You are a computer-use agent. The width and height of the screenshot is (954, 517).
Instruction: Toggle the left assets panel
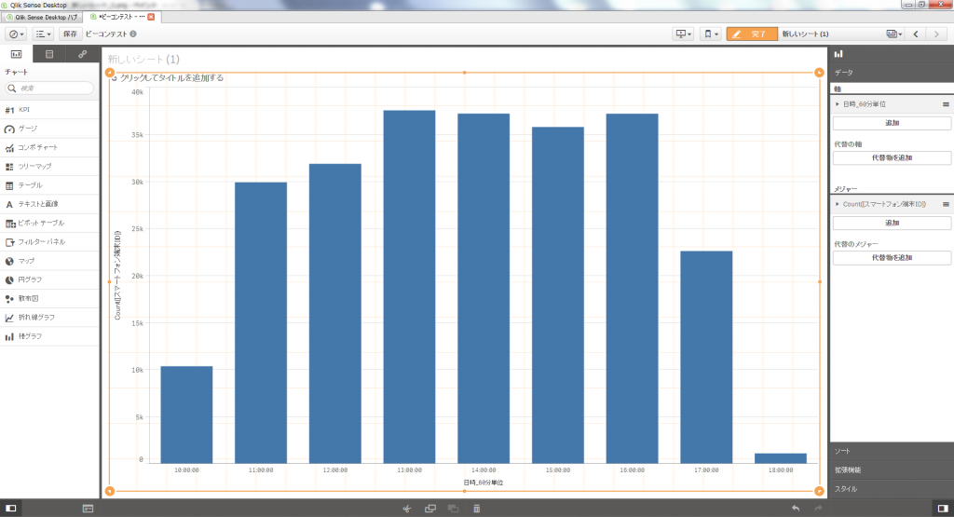tap(12, 509)
